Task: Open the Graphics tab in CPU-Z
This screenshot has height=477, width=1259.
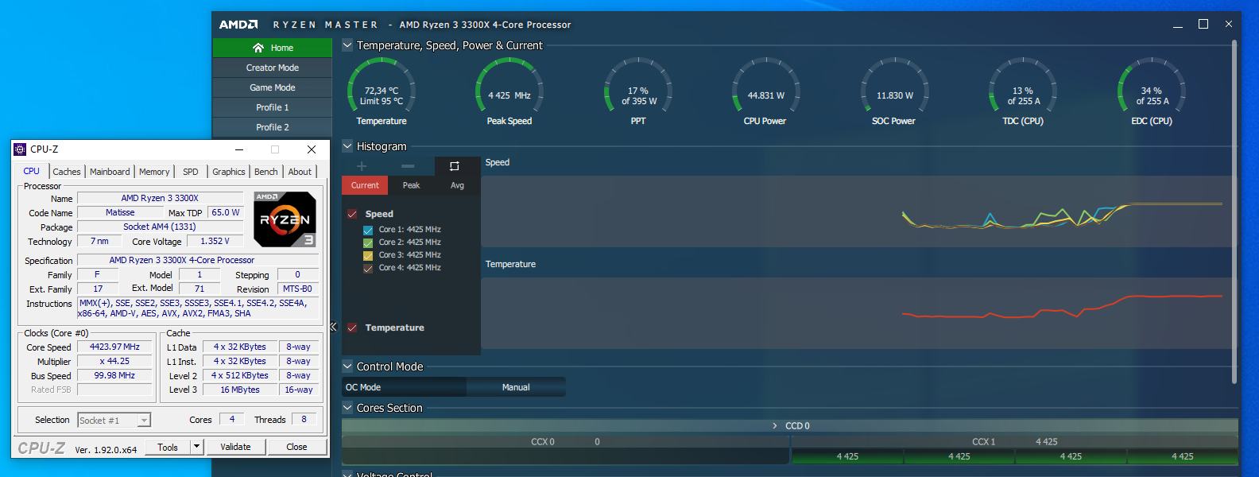Action: 229,172
